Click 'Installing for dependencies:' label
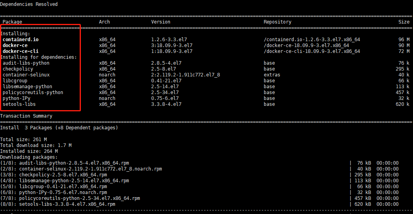Image resolution: width=413 pixels, height=214 pixels. tap(38, 57)
